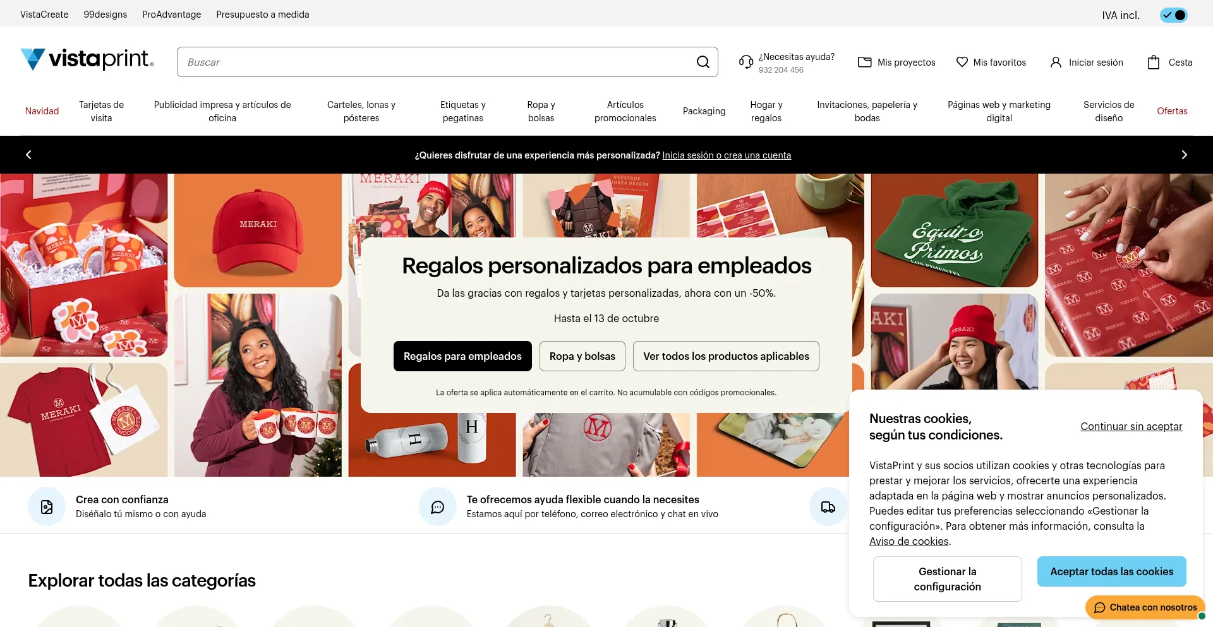This screenshot has width=1213, height=627.
Task: Click the delivery truck icon
Action: pos(828,507)
